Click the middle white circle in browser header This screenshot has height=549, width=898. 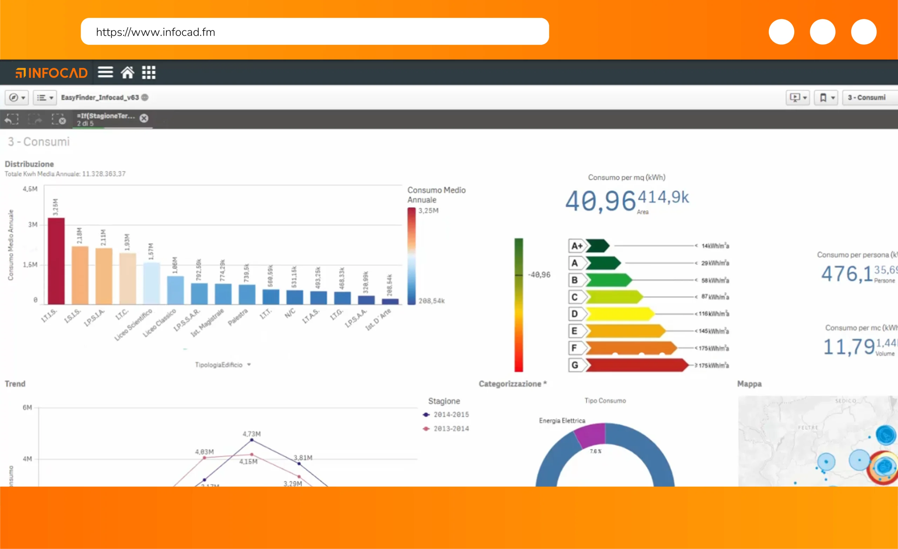click(x=823, y=32)
